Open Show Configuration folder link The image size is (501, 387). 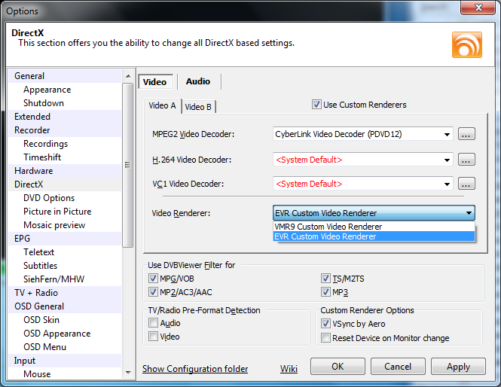195,369
